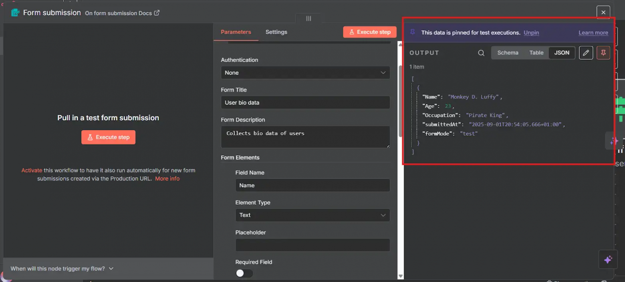Click the panel drag handle icon
The image size is (625, 282).
point(308,18)
